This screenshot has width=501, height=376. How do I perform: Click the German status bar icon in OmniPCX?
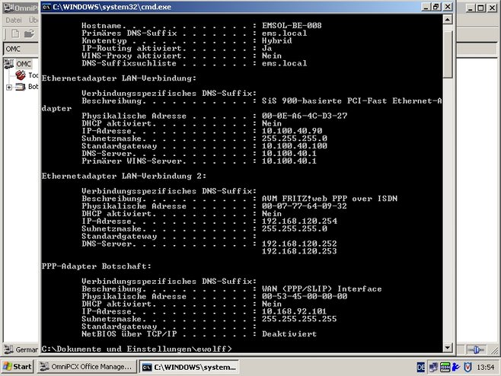pos(9,349)
